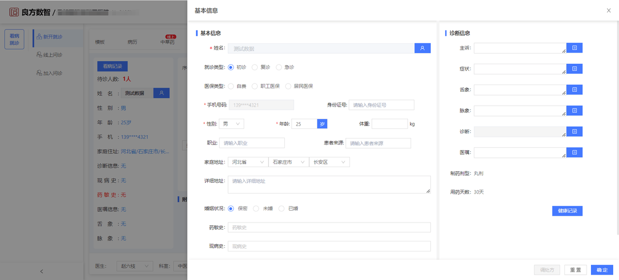The image size is (619, 280).
Task: Click the 职业 input field
Action: [252, 143]
